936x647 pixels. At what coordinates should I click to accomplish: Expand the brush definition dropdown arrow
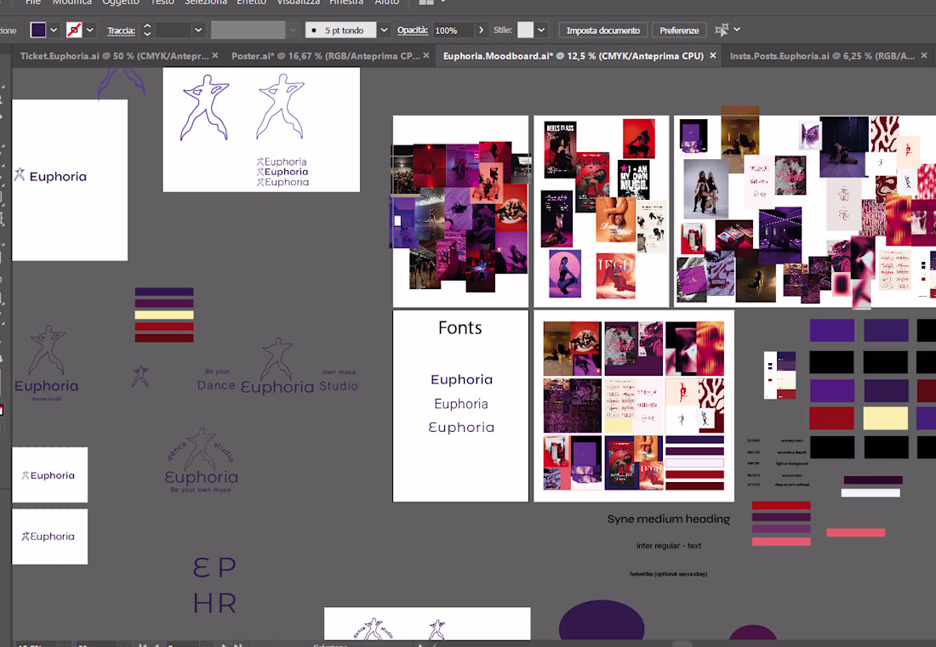click(x=384, y=30)
